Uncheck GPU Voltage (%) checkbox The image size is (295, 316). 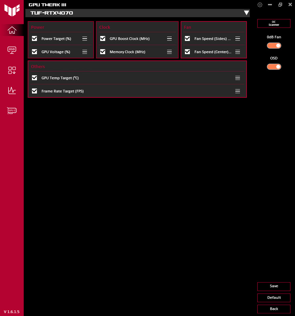34,52
